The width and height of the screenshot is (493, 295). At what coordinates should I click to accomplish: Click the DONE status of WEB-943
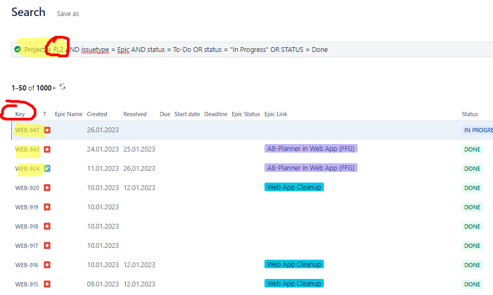click(472, 149)
